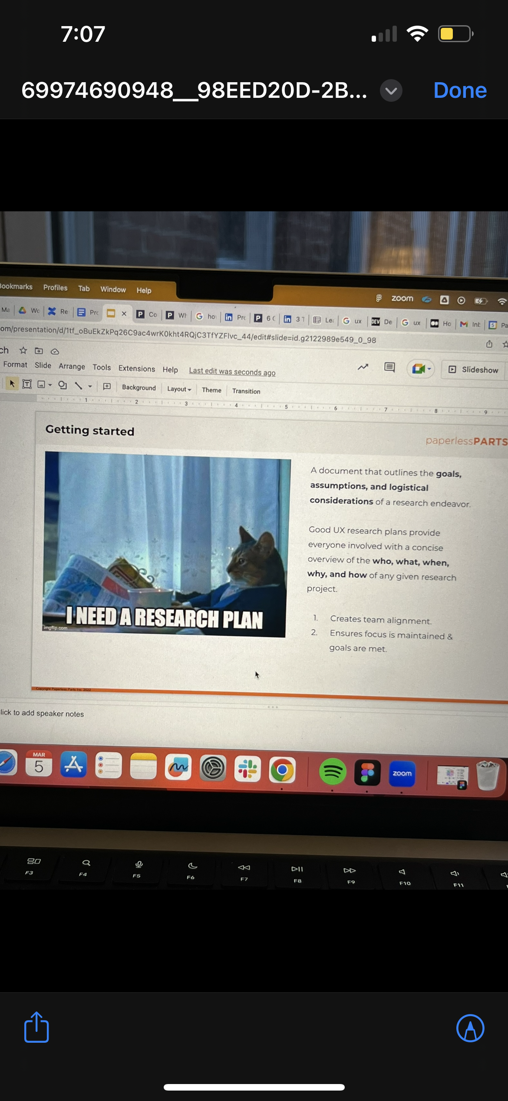Image resolution: width=508 pixels, height=1101 pixels.
Task: Tap the share icon at bottom
Action: coord(36,1027)
